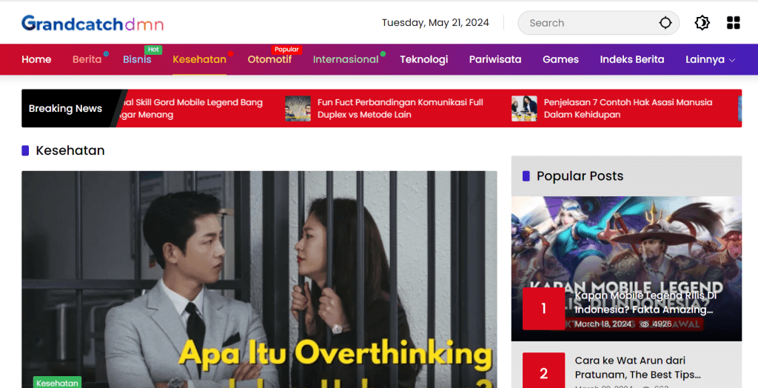
Task: Open thumbnail beside Penjelasan 7 Contoh headline
Action: [x=524, y=108]
